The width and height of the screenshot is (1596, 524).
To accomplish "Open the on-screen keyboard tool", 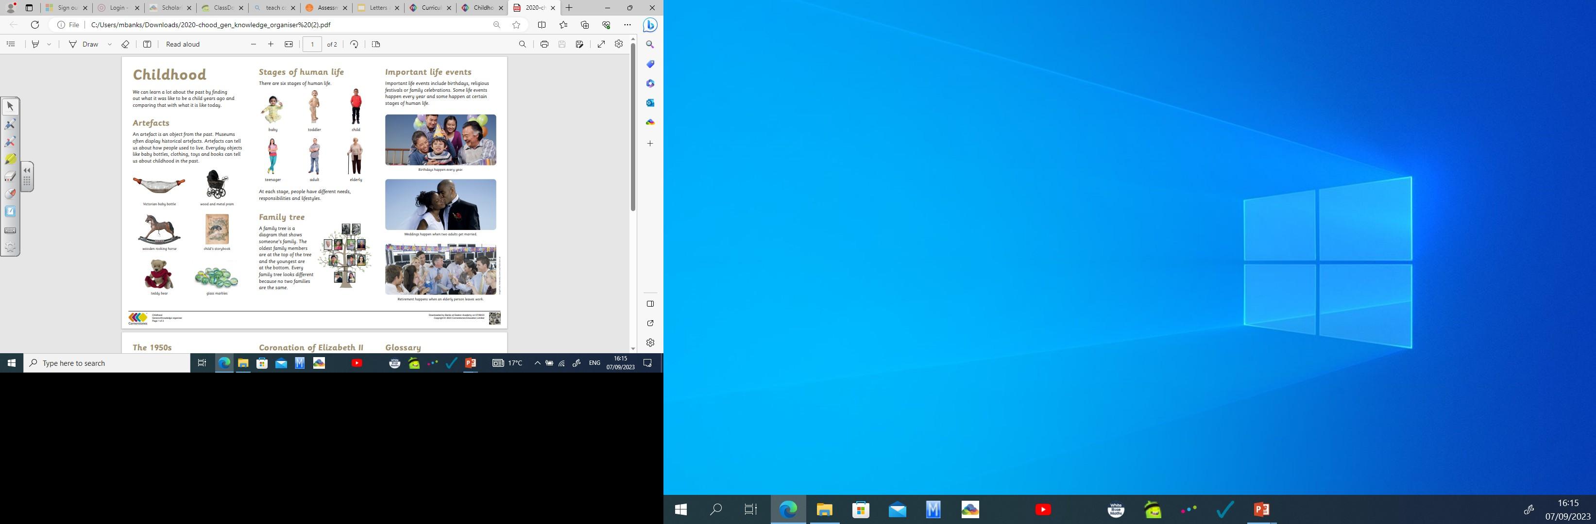I will pos(11,230).
